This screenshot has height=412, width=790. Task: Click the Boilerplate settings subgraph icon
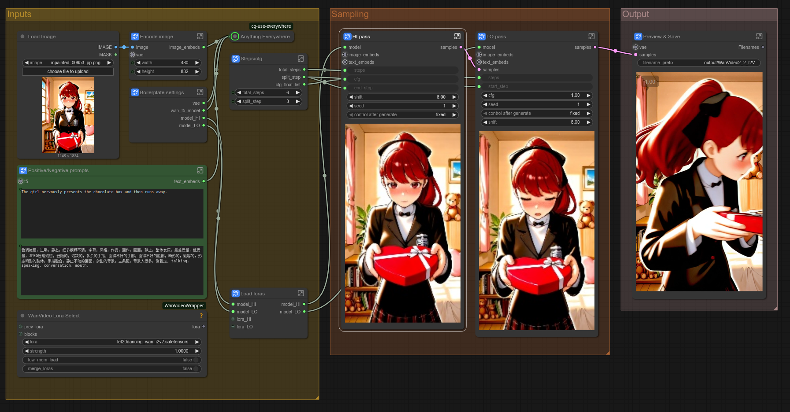click(135, 92)
